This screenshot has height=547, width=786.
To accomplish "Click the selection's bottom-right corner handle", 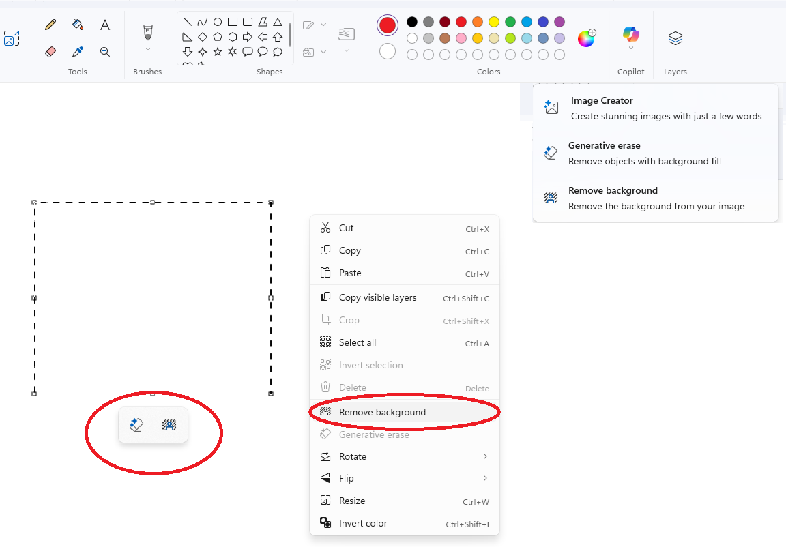I will point(271,394).
